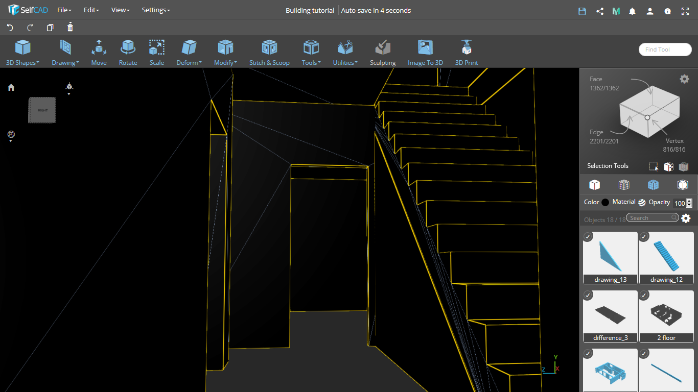The height and width of the screenshot is (392, 698).
Task: Expand the Tools dropdown
Action: coord(311,53)
